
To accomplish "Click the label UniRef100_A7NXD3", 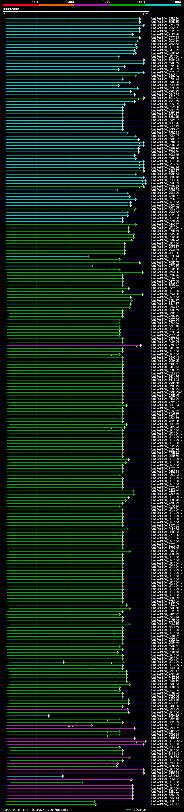I will [x=165, y=142].
